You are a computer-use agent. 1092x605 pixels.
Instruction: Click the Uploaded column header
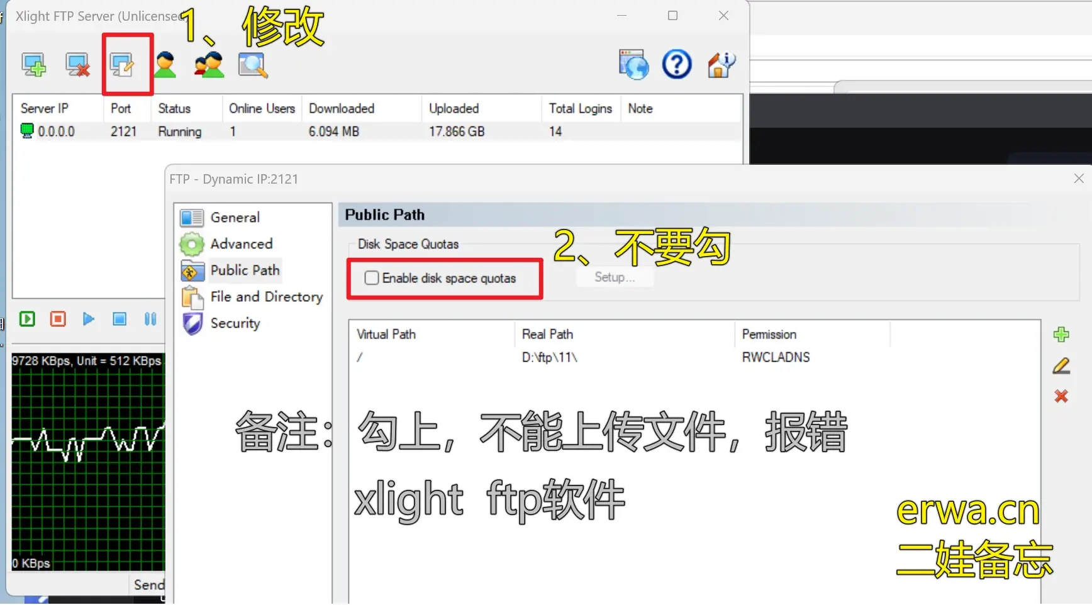click(x=482, y=108)
